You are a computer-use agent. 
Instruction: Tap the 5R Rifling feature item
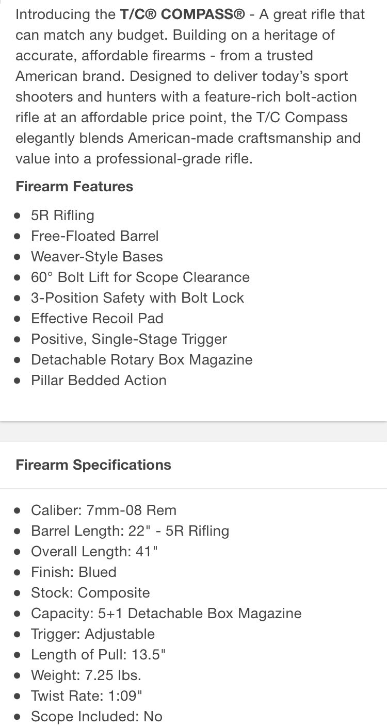(62, 216)
